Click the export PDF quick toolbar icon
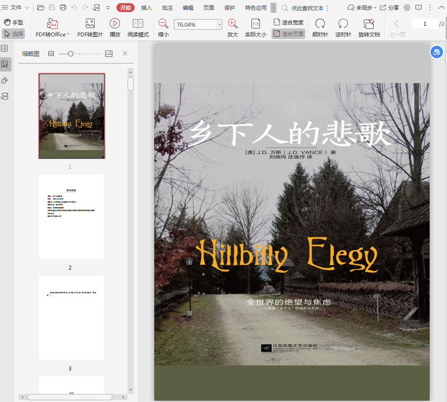The width and height of the screenshot is (447, 402). (x=96, y=8)
